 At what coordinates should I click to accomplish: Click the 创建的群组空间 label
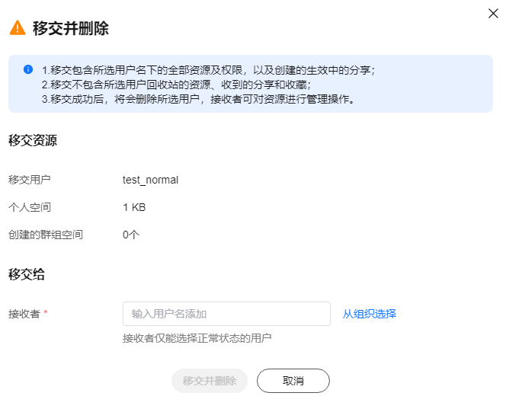pos(46,235)
